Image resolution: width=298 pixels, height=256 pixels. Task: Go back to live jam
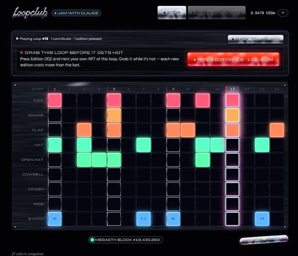tap(256, 39)
